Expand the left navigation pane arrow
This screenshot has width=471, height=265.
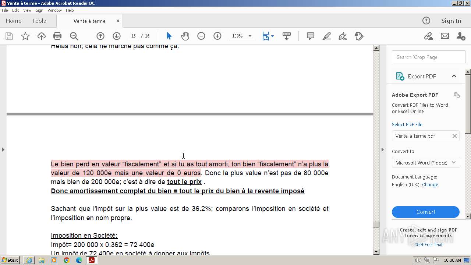click(x=3, y=149)
